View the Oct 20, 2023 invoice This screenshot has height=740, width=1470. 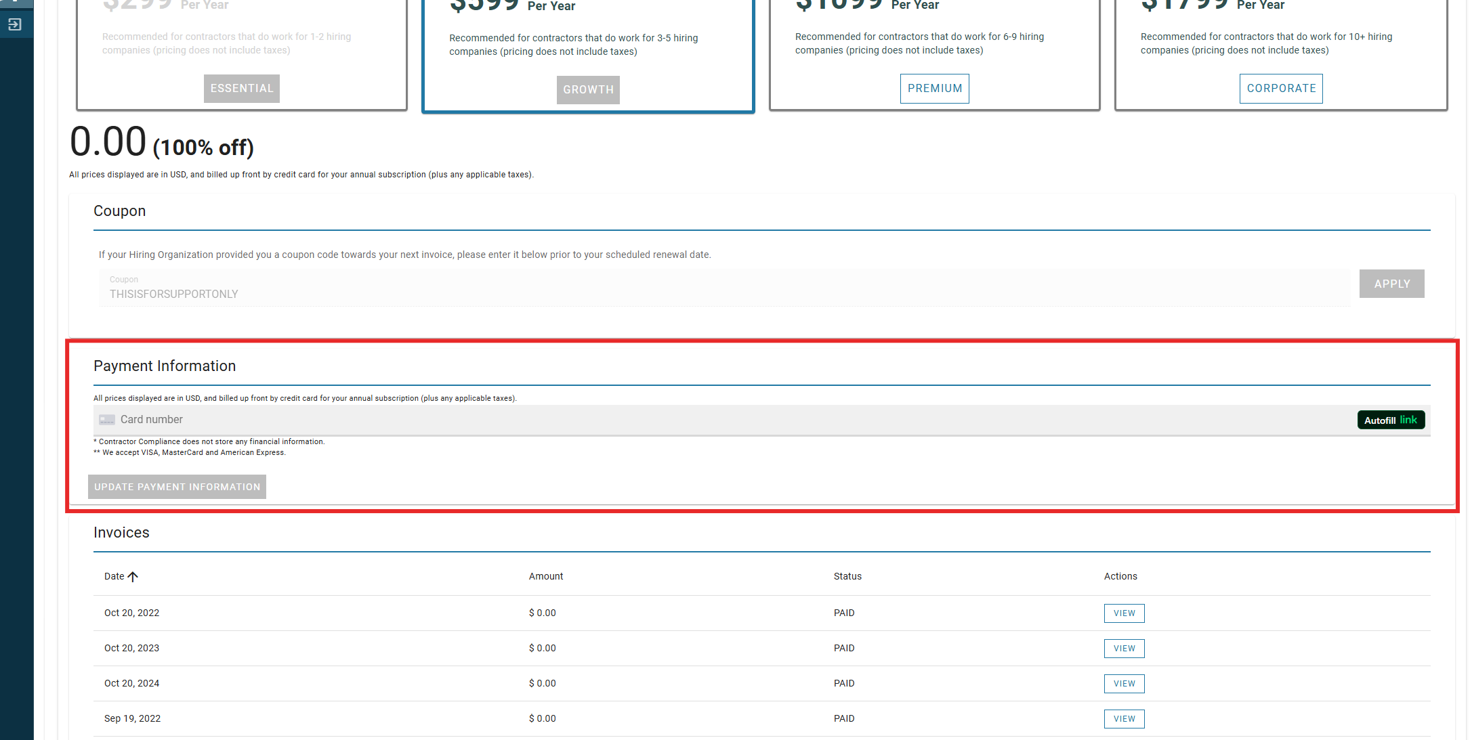pyautogui.click(x=1124, y=649)
